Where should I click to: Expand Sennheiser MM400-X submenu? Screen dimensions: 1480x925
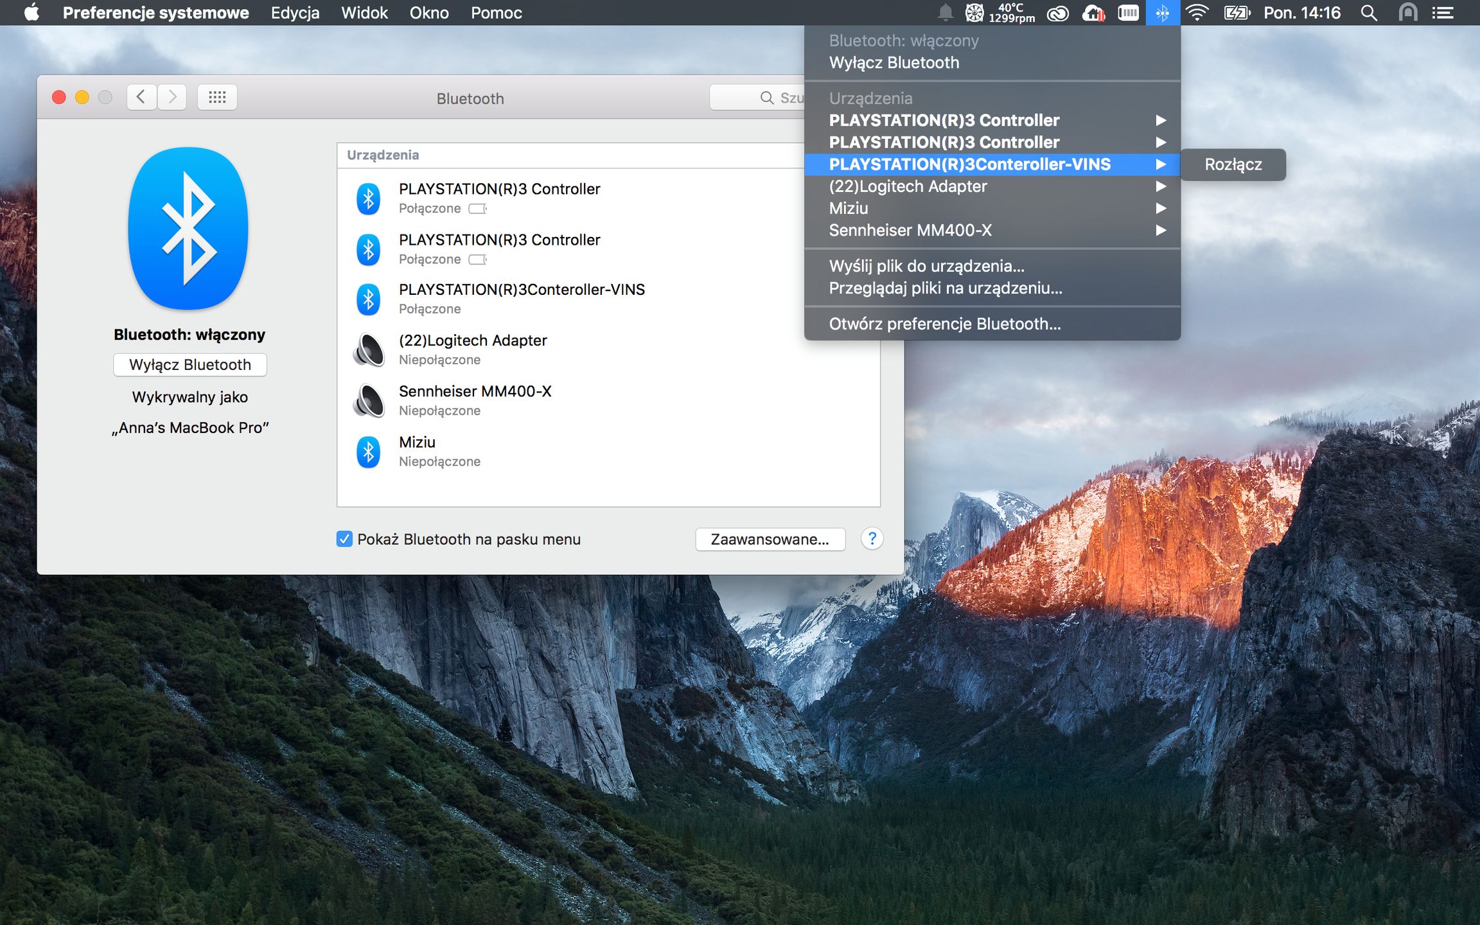click(x=1160, y=230)
